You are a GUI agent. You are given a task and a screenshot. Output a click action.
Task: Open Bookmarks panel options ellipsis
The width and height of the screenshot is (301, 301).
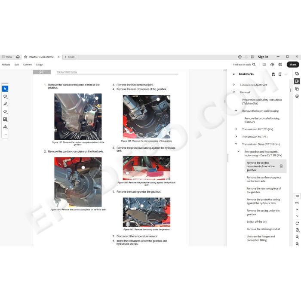point(286,74)
